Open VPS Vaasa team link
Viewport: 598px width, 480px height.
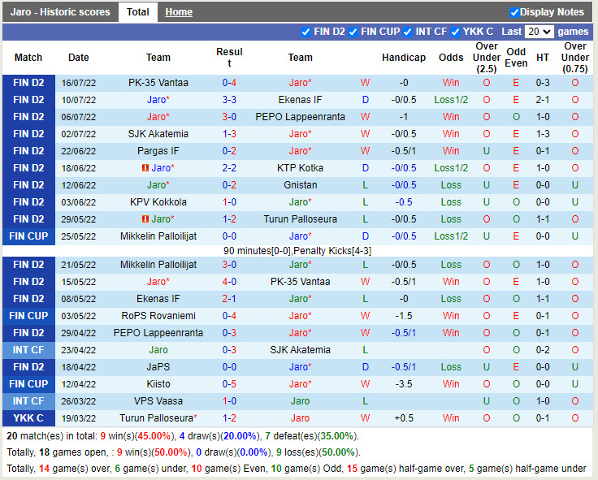(x=158, y=401)
